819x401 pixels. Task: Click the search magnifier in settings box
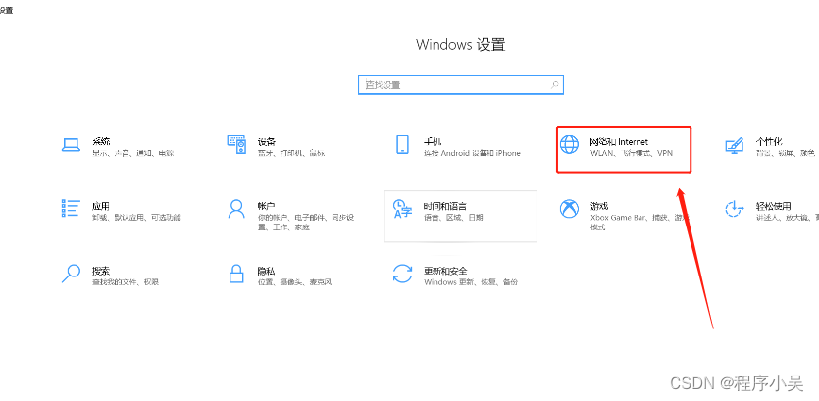tap(555, 84)
